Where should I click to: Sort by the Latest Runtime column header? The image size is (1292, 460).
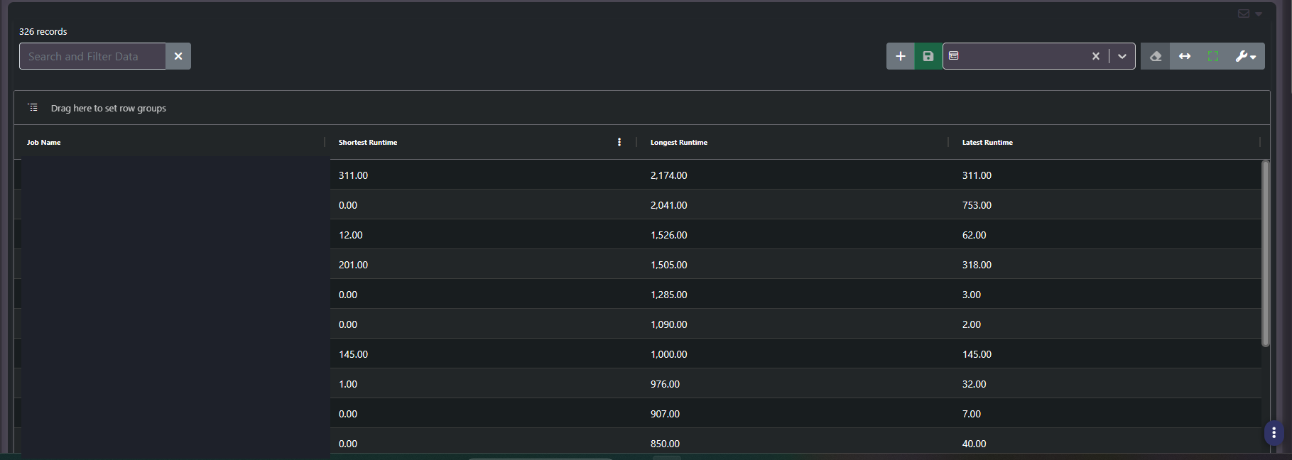tap(987, 142)
